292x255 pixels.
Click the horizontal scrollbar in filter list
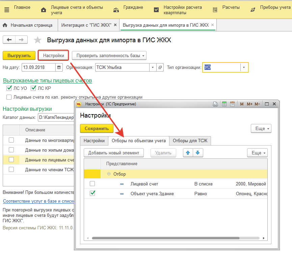pyautogui.click(x=165, y=238)
